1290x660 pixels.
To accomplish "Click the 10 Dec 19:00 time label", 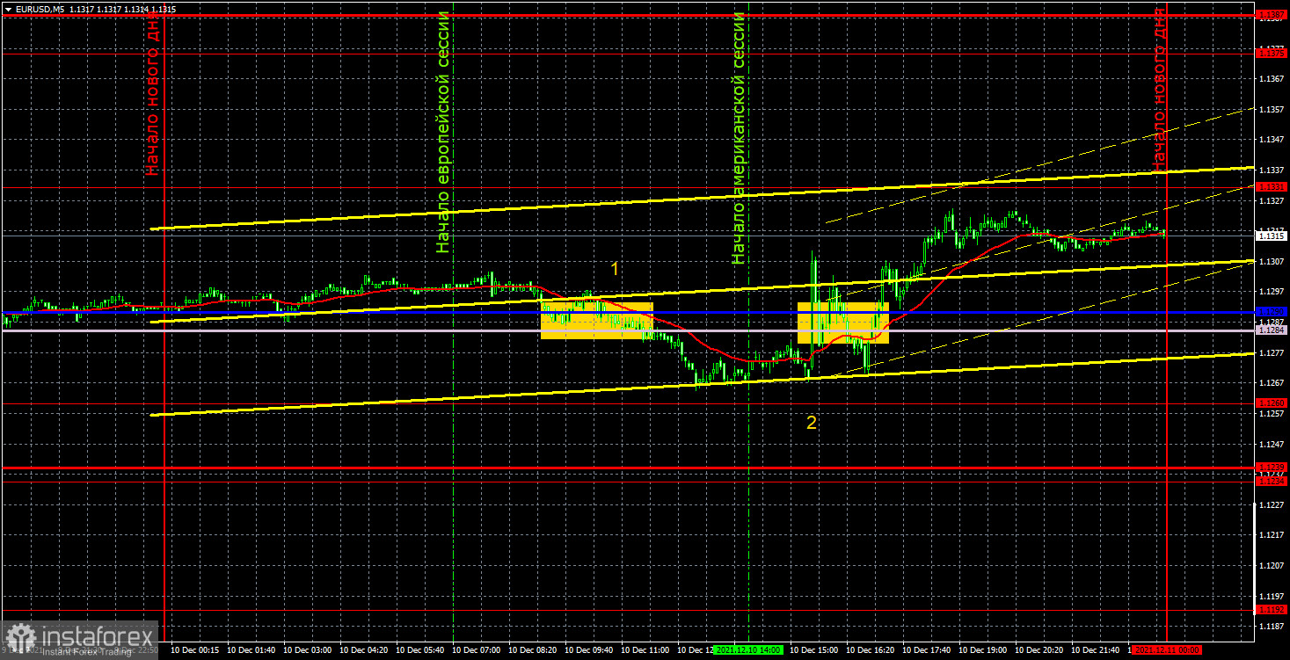I will (x=983, y=650).
